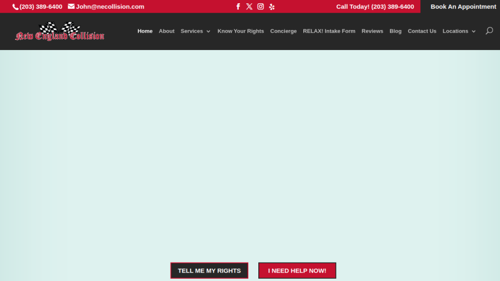This screenshot has width=500, height=281.
Task: Click the envelope email icon
Action: (x=71, y=6)
